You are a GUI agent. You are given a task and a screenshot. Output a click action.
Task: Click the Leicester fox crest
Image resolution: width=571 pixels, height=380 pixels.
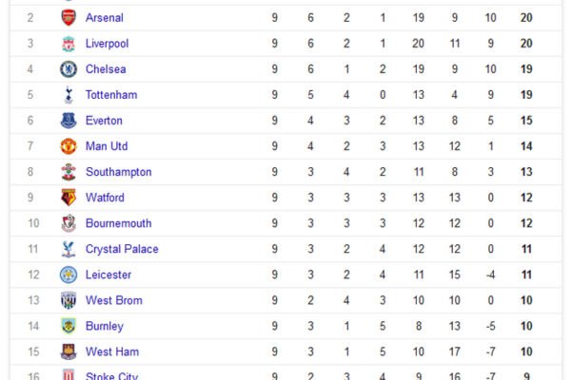(x=69, y=275)
